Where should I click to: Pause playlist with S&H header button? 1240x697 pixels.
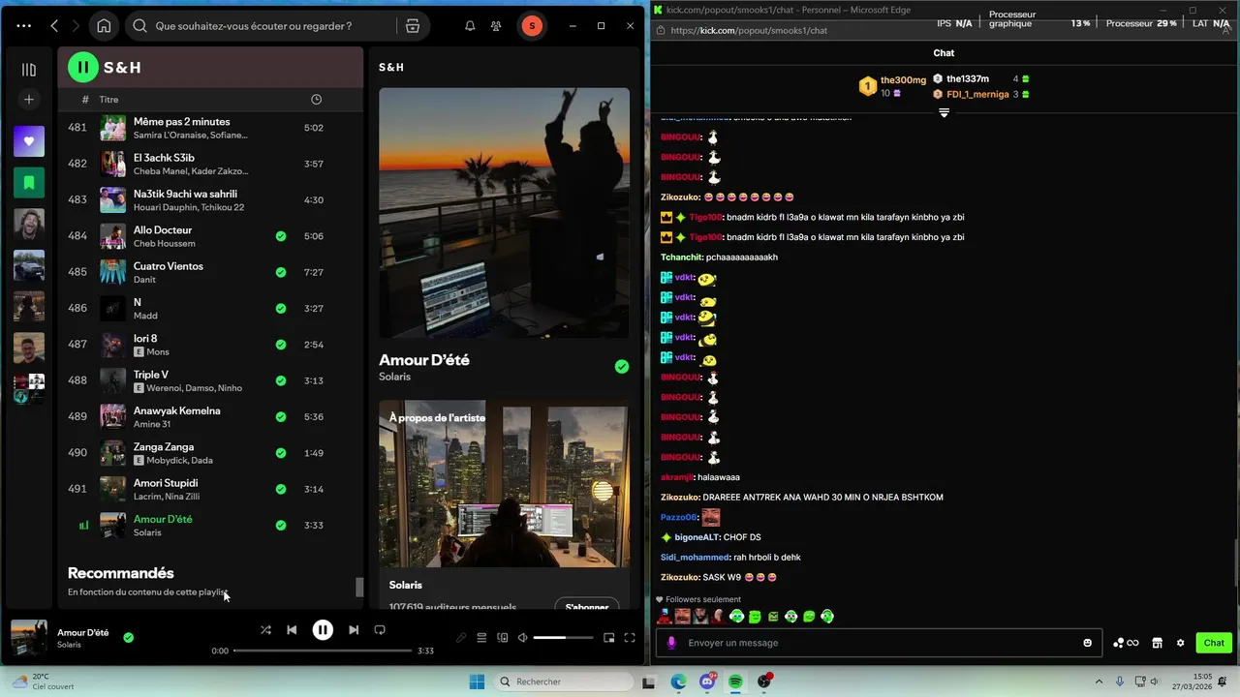pos(83,67)
